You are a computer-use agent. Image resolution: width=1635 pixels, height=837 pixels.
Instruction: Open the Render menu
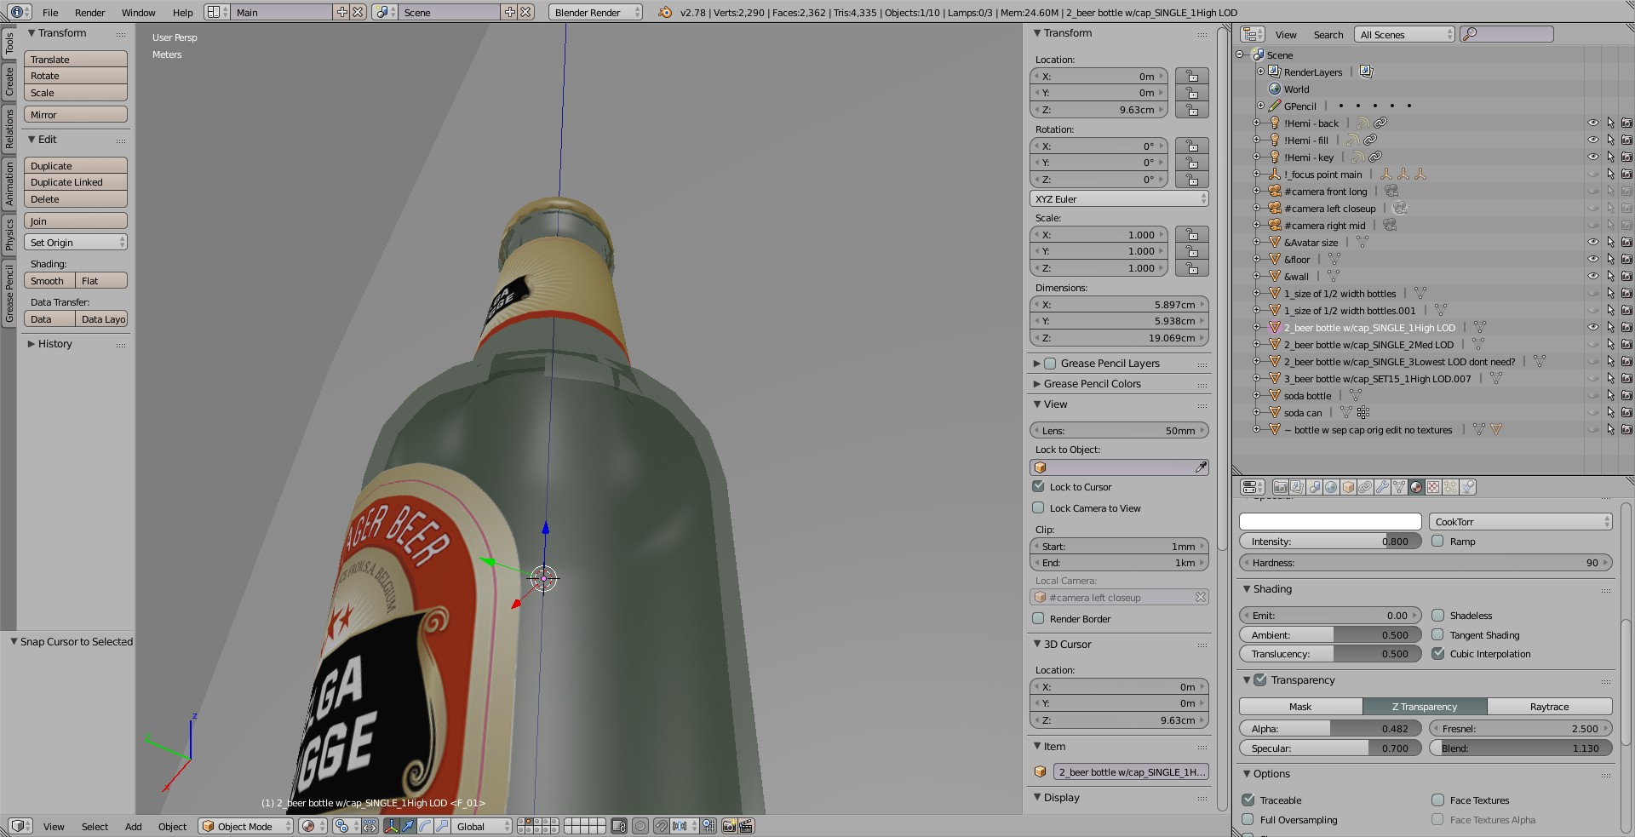89,13
